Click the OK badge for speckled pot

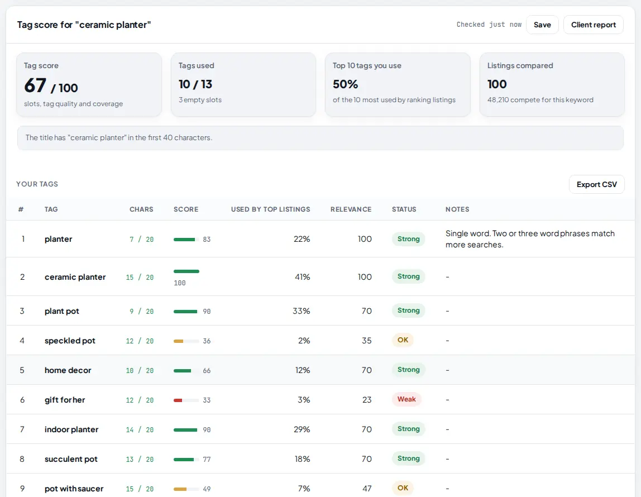tap(403, 340)
